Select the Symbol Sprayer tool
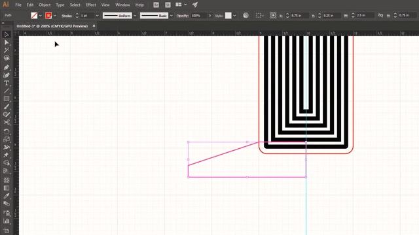419x235 pixels. [x=7, y=213]
